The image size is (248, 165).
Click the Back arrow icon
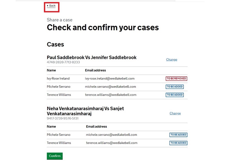pos(48,6)
